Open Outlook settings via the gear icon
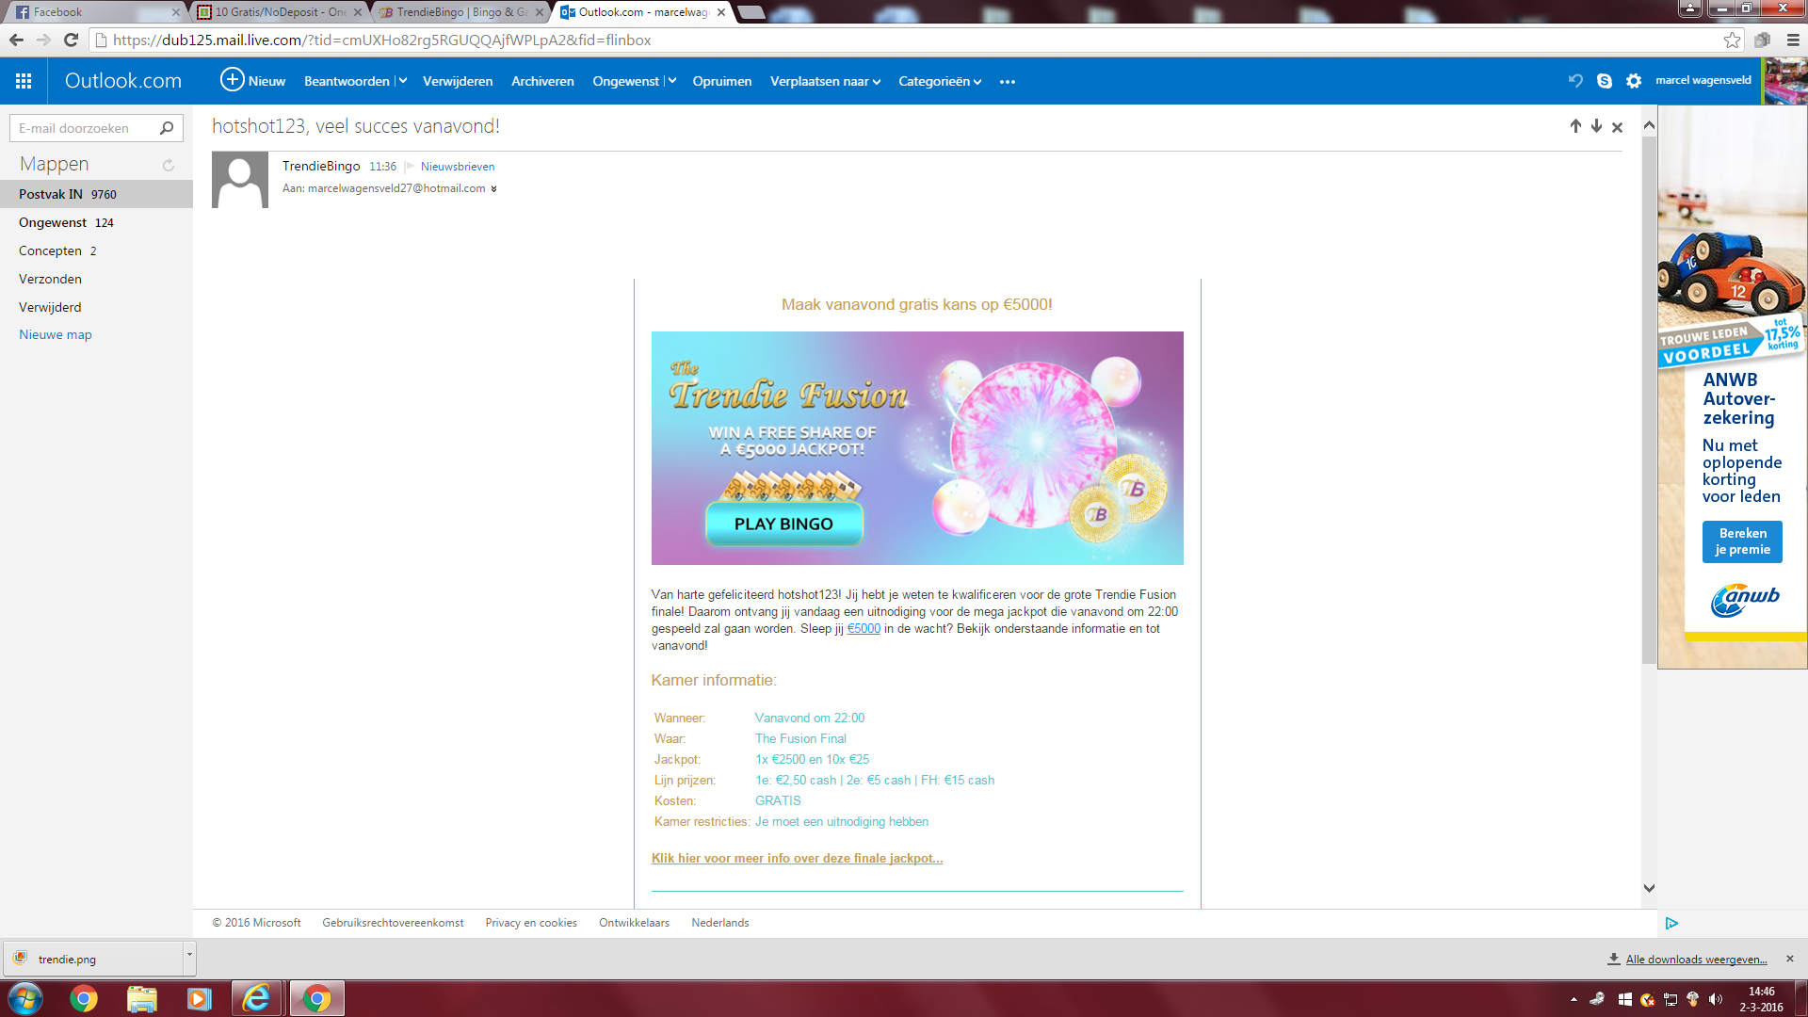1808x1017 pixels. 1634,81
